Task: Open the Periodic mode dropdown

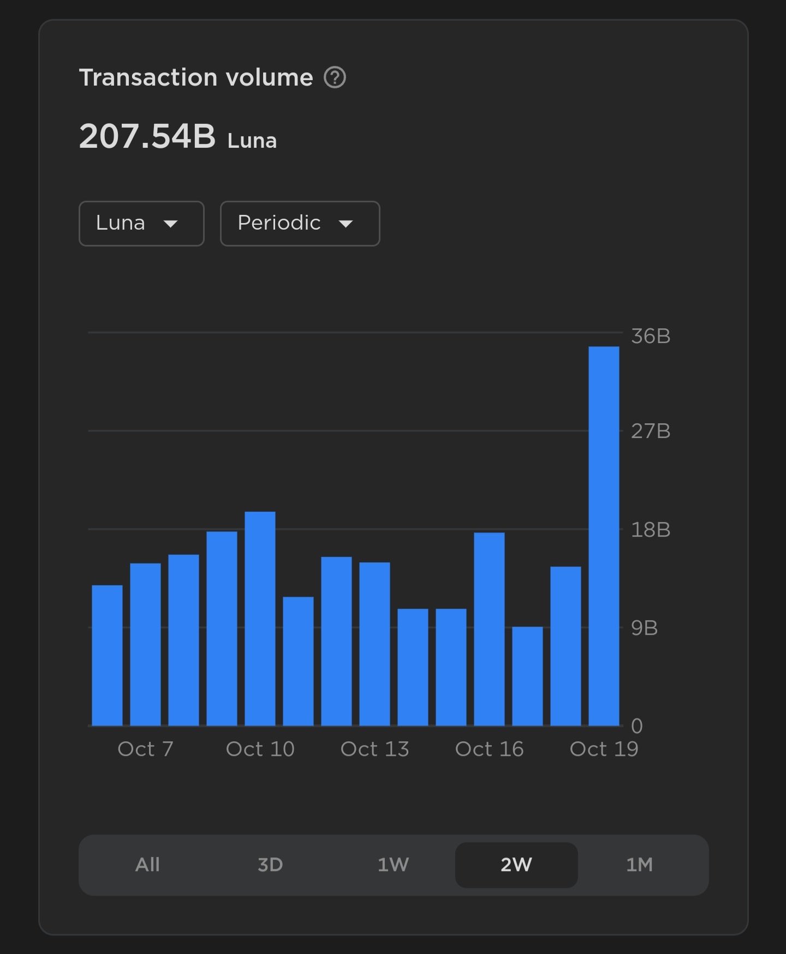Action: point(300,224)
